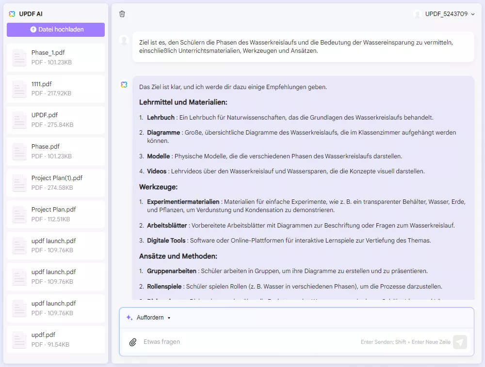This screenshot has height=367, width=485.
Task: Open UPDF.pdf in the sidebar
Action: 56,120
